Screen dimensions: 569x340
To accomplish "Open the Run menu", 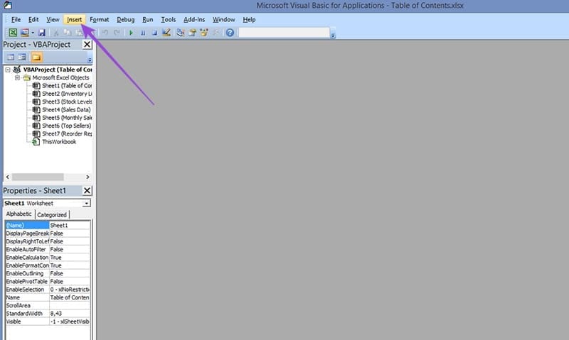I will (x=148, y=20).
